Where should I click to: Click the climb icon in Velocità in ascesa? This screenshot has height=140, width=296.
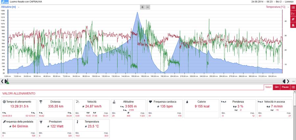260,102
